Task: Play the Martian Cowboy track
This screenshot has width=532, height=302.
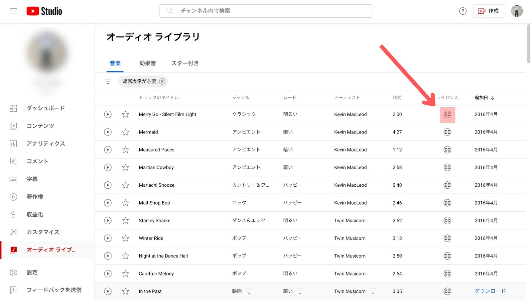Action: tap(108, 167)
